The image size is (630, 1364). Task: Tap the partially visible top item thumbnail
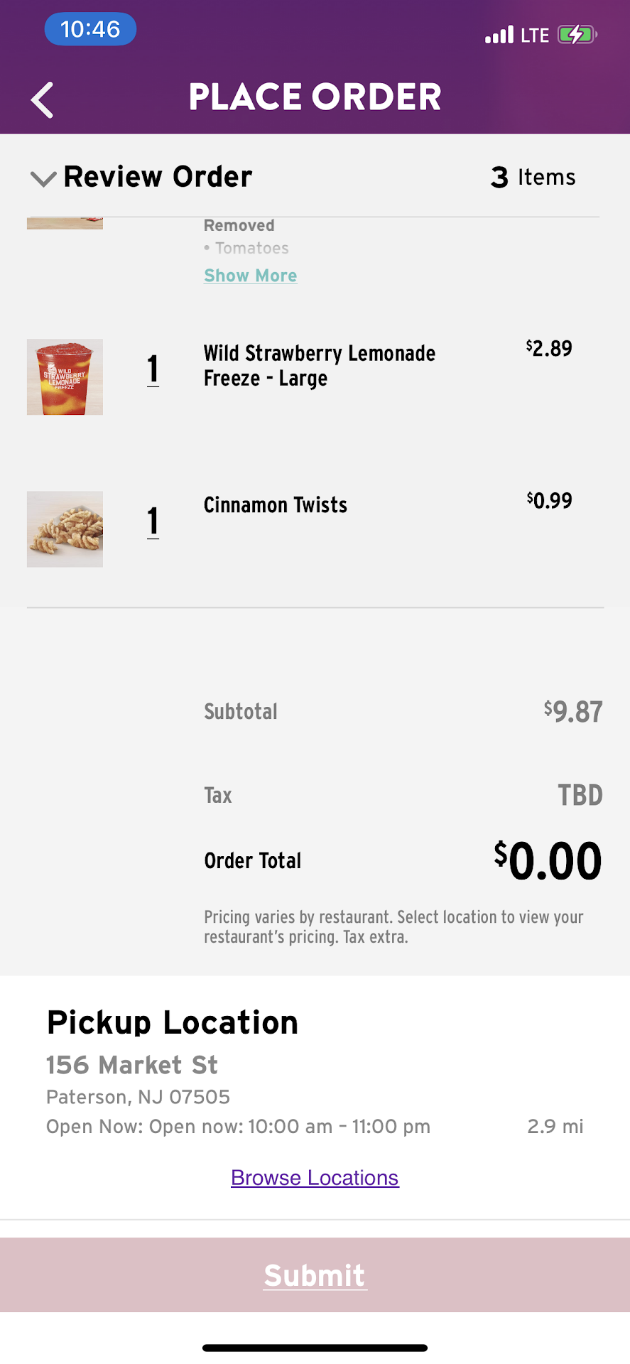click(65, 223)
